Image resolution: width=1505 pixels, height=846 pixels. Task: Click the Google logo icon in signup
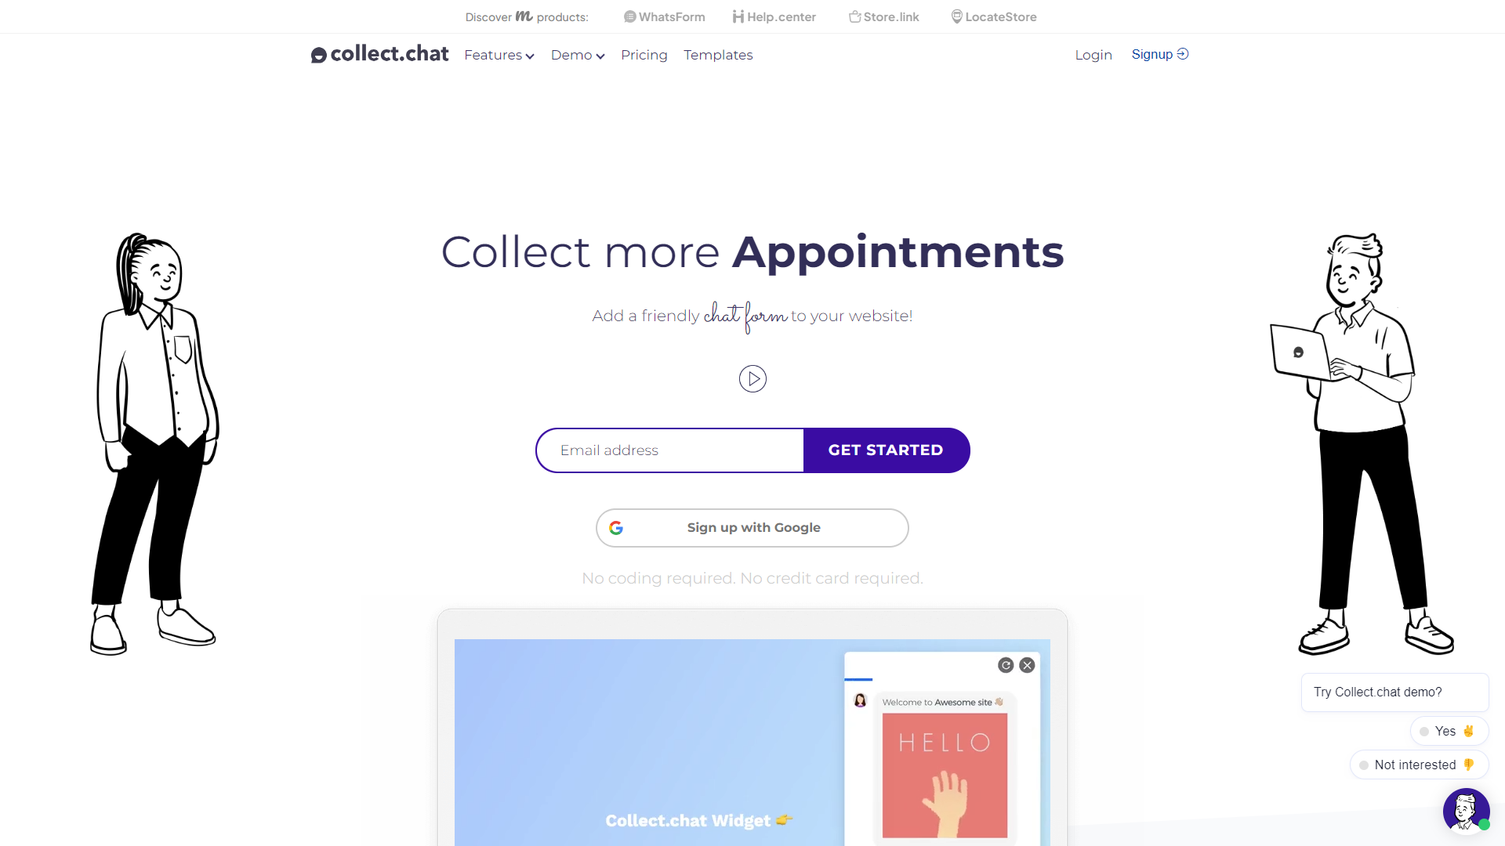[617, 528]
